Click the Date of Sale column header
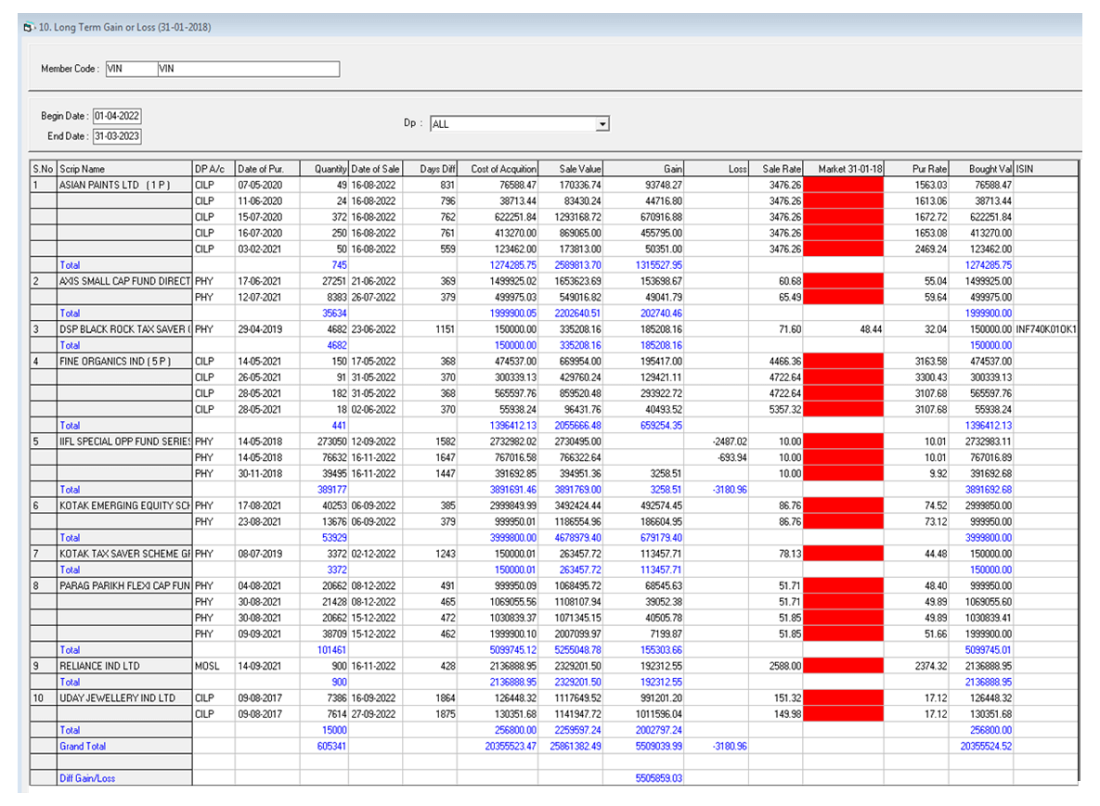The height and width of the screenshot is (806, 1100). (375, 169)
